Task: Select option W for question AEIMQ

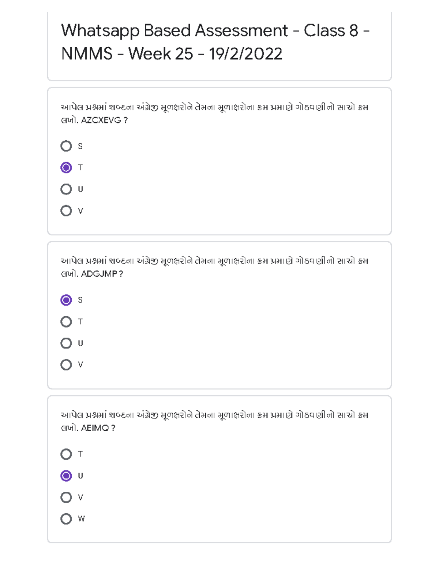Action: pos(66,519)
